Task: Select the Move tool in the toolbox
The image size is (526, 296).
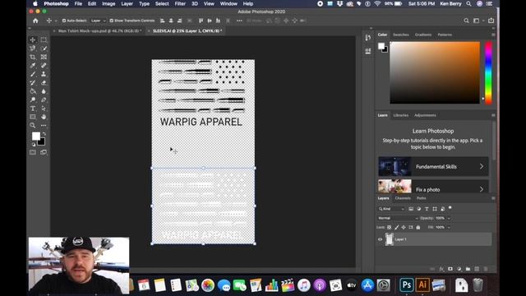Action: (x=33, y=40)
